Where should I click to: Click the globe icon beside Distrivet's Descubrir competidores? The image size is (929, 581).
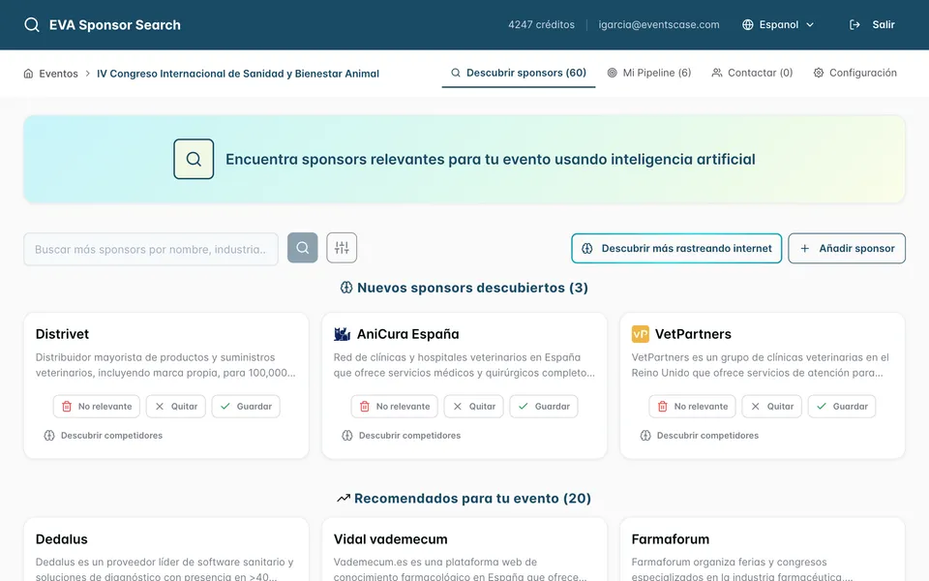48,436
